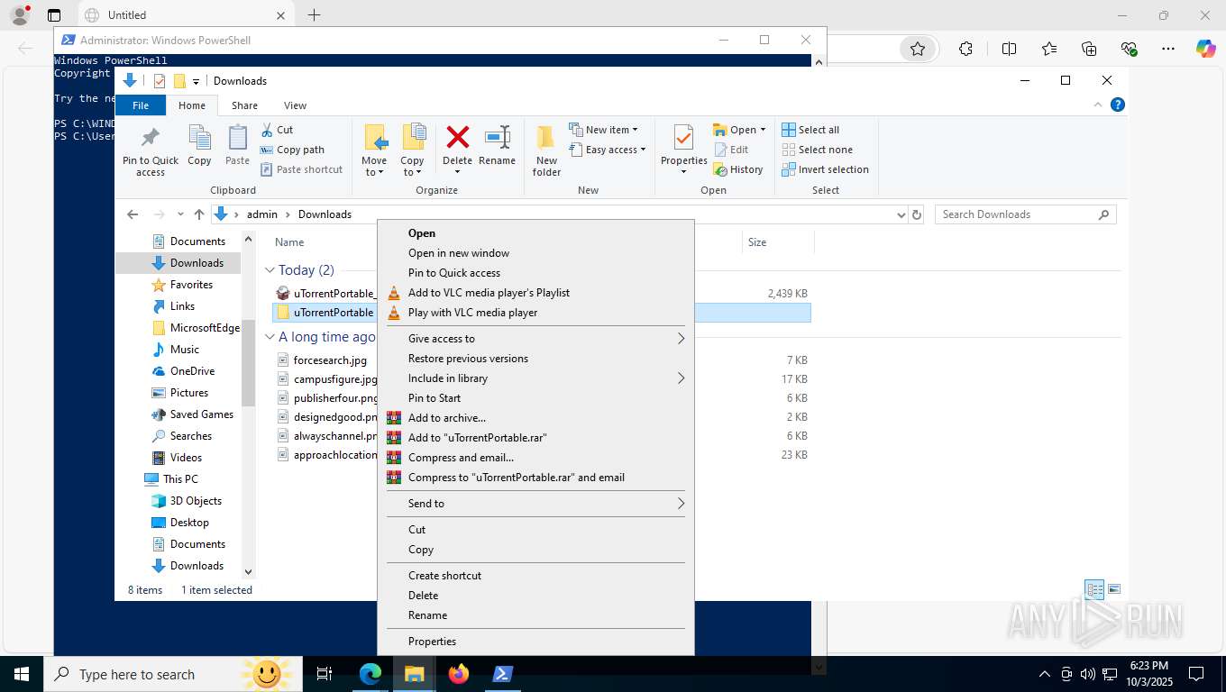This screenshot has width=1226, height=692.
Task: Choose Add to "uTorrentPortable.rar"
Action: pyautogui.click(x=535, y=438)
